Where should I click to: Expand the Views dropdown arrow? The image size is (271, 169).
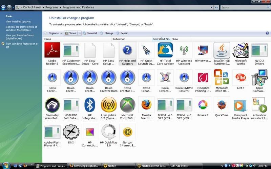(80, 33)
